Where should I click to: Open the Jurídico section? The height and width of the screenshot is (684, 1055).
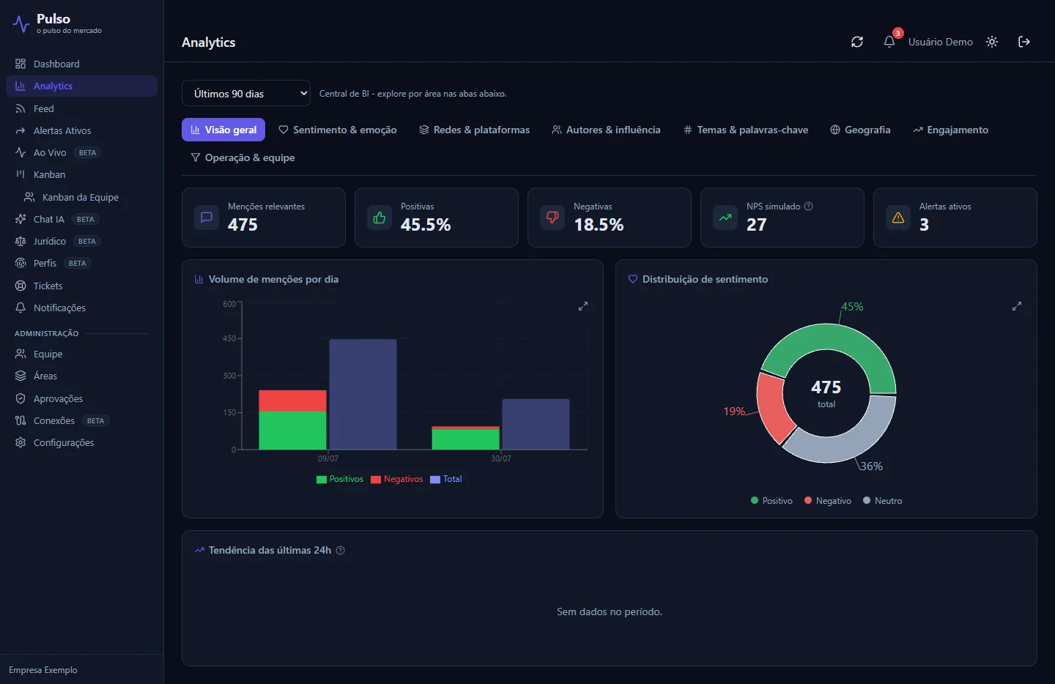(x=81, y=241)
